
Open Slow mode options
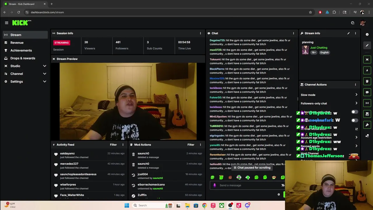[x=329, y=95]
